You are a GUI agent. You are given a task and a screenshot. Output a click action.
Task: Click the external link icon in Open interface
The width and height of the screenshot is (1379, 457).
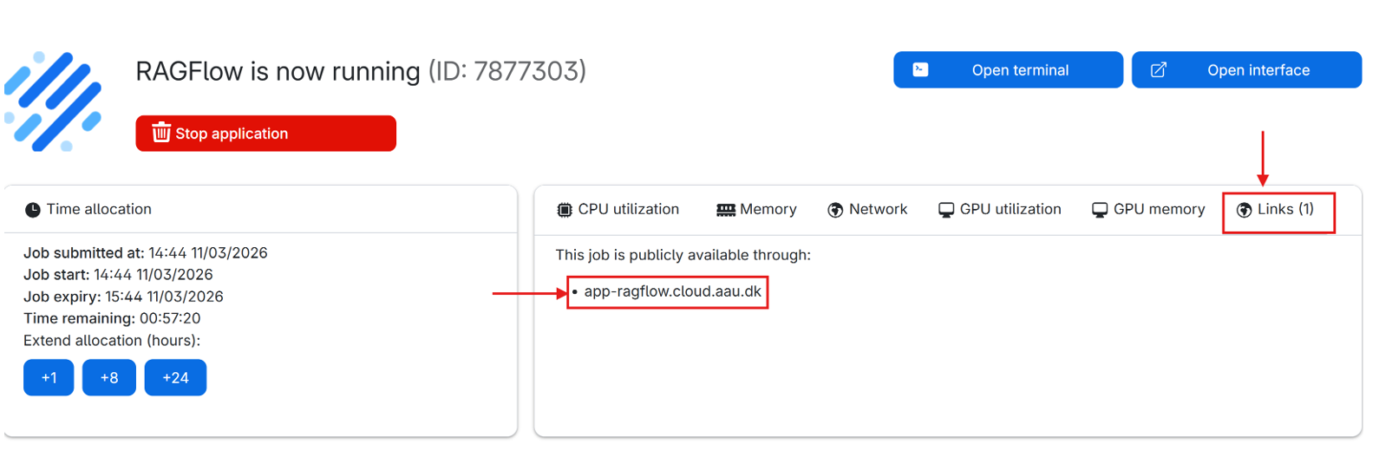1159,69
